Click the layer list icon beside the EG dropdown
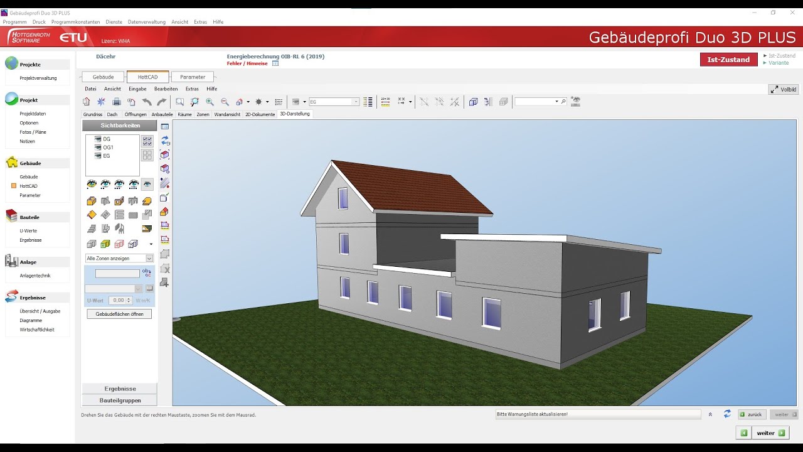Screen dimensions: 803x452 point(368,102)
